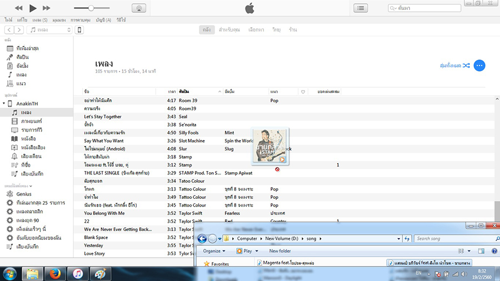Open the การควบคุม menu
This screenshot has width=500, height=281.
[81, 20]
